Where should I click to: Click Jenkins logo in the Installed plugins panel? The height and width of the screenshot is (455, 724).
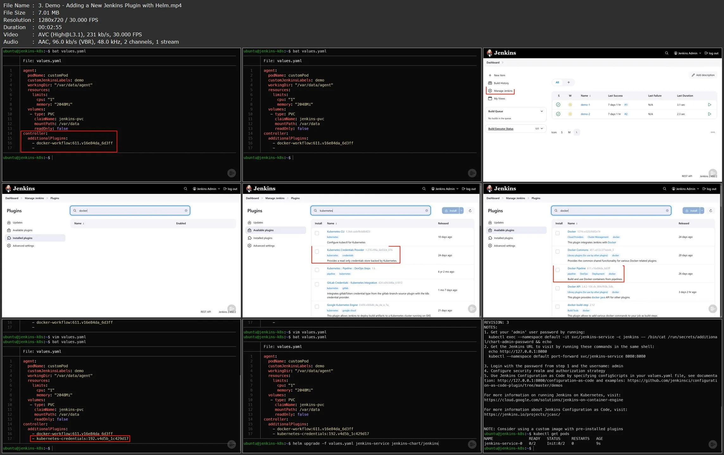[x=20, y=188]
